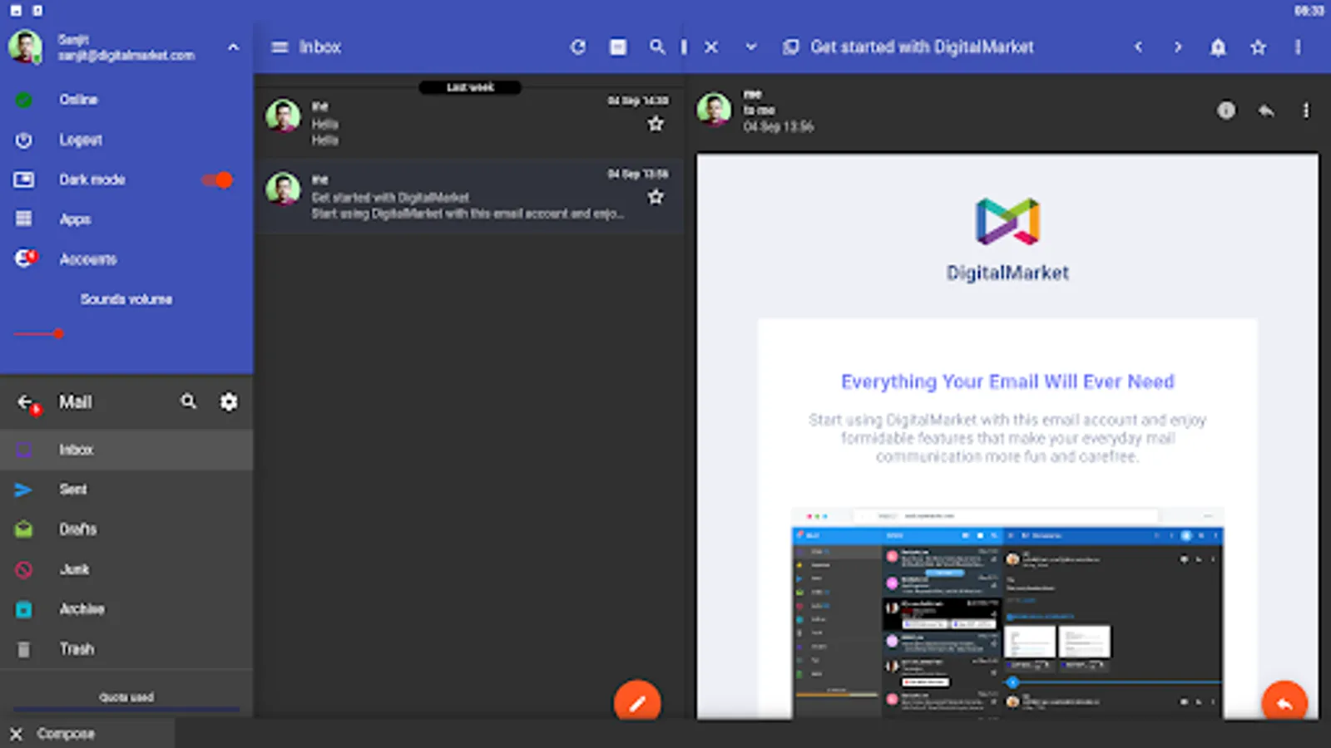Screen dimensions: 1331x748
Task: Open the Accounts menu item
Action: 126,259
